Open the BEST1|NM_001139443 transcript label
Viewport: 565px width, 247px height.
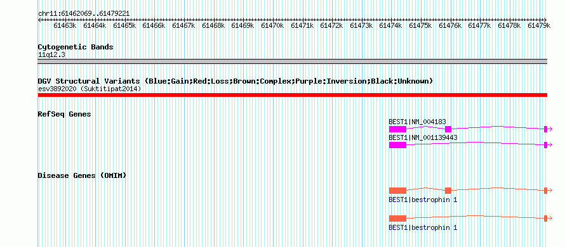pos(423,137)
